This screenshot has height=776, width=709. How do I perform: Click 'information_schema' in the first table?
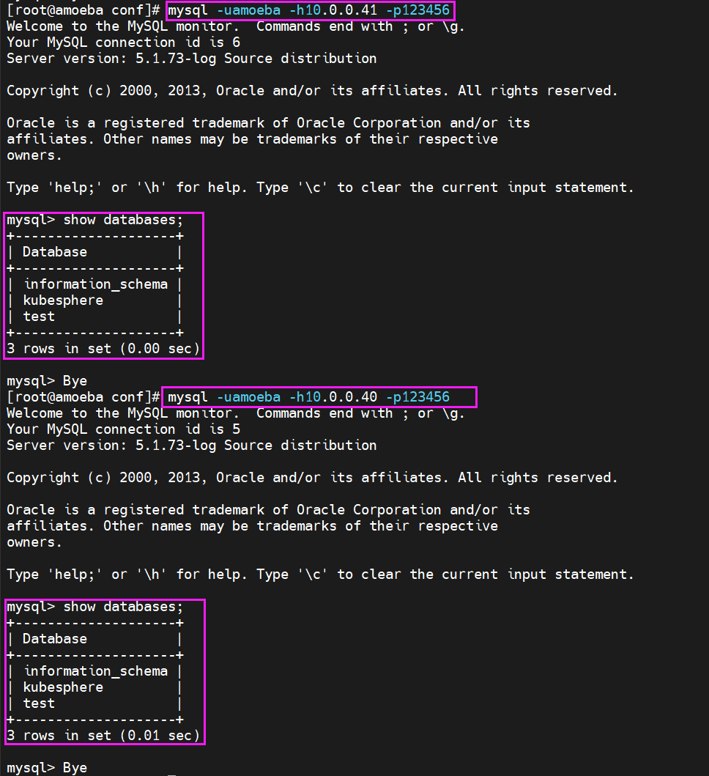click(96, 284)
